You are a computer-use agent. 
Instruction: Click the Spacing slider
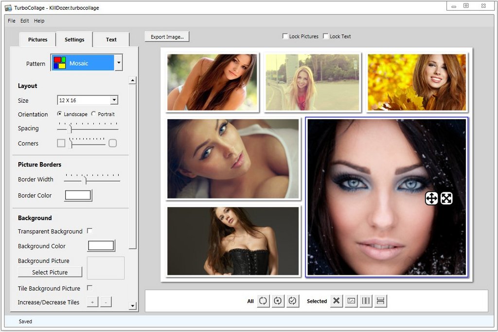(x=88, y=128)
